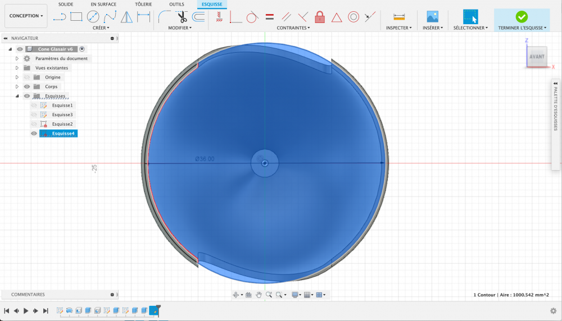Switch to the Tôlerie tab
Screen dimensions: 562x321
[143, 4]
